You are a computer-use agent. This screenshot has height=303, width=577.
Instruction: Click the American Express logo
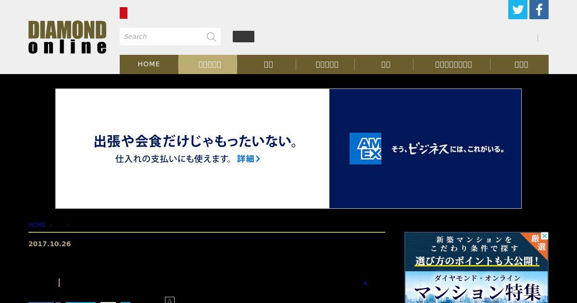(x=365, y=149)
